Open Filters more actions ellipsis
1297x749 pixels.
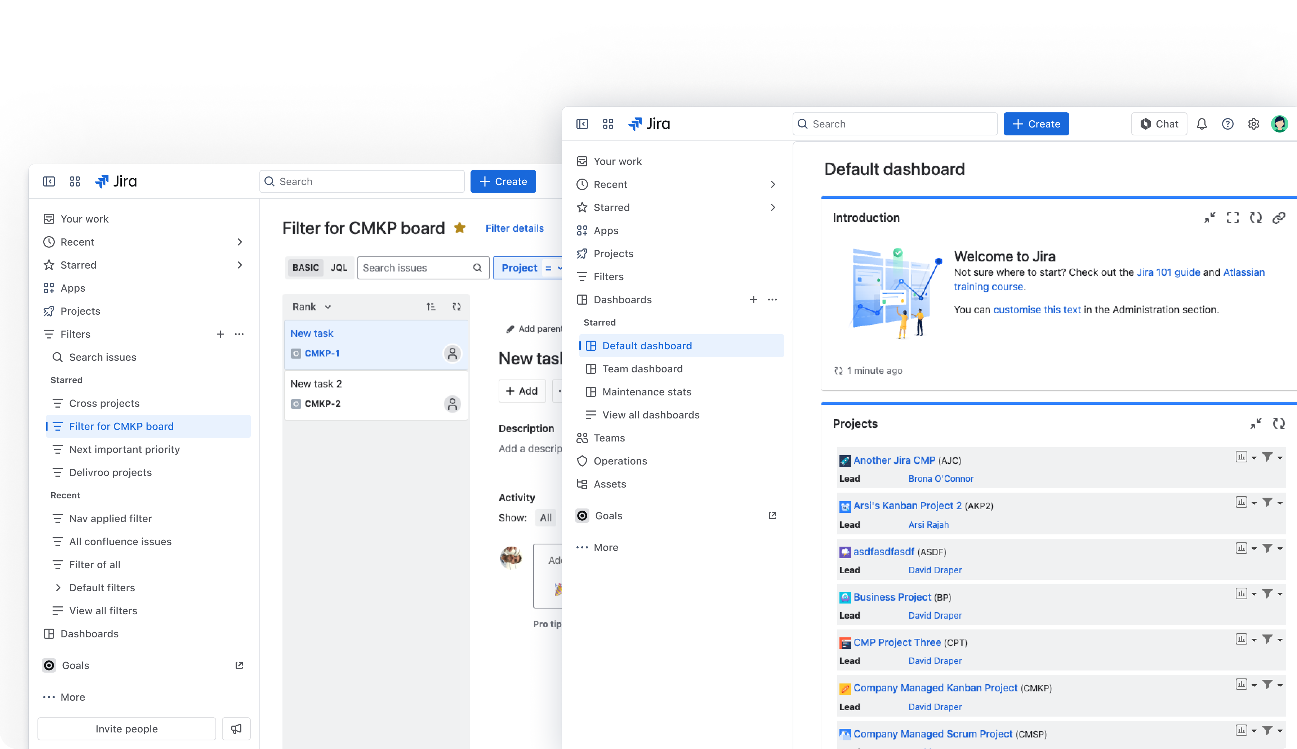tap(239, 334)
